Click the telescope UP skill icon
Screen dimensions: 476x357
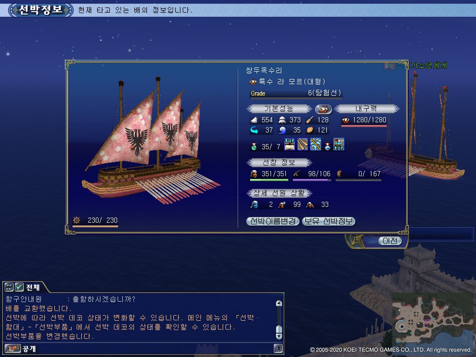(339, 144)
